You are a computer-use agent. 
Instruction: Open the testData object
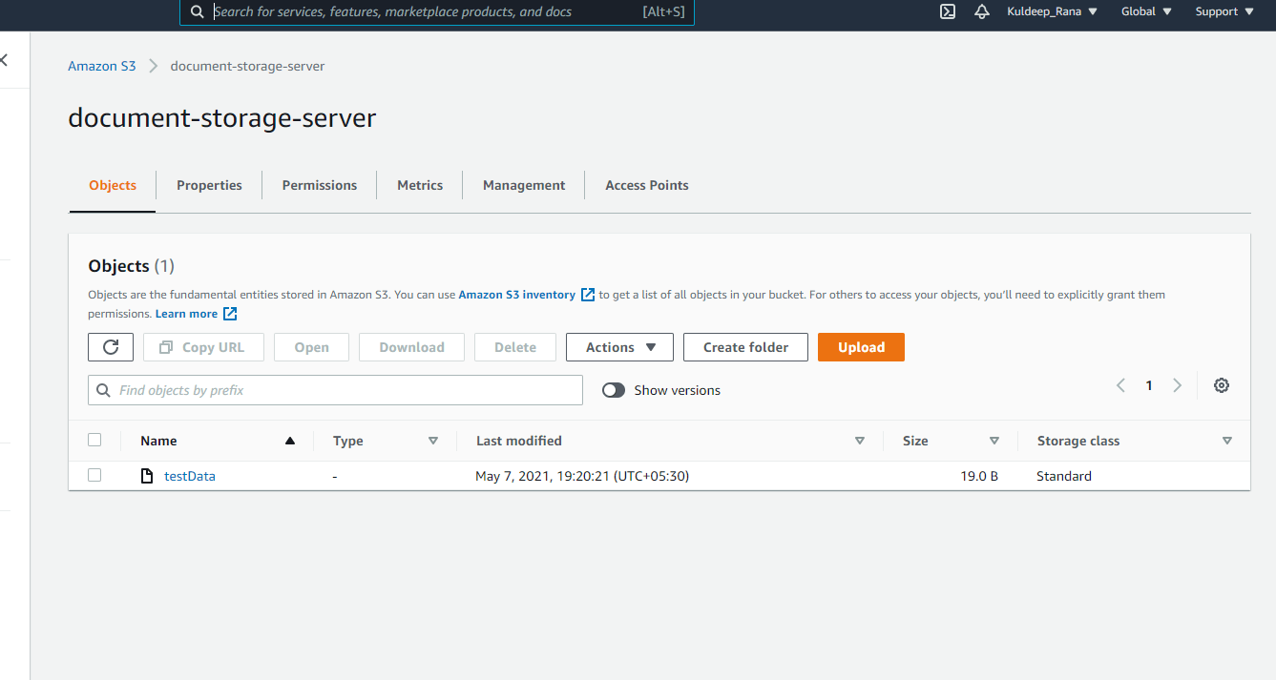189,475
